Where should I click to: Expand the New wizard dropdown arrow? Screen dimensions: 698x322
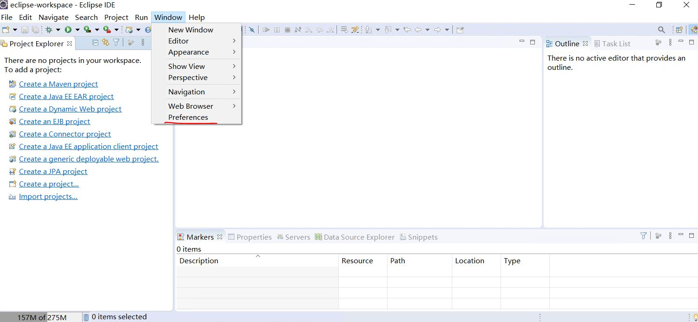click(x=15, y=30)
